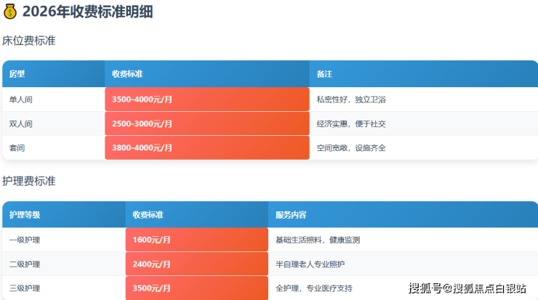Click the 护理等级 column header
Screen dimensions: 538x300
click(25, 215)
